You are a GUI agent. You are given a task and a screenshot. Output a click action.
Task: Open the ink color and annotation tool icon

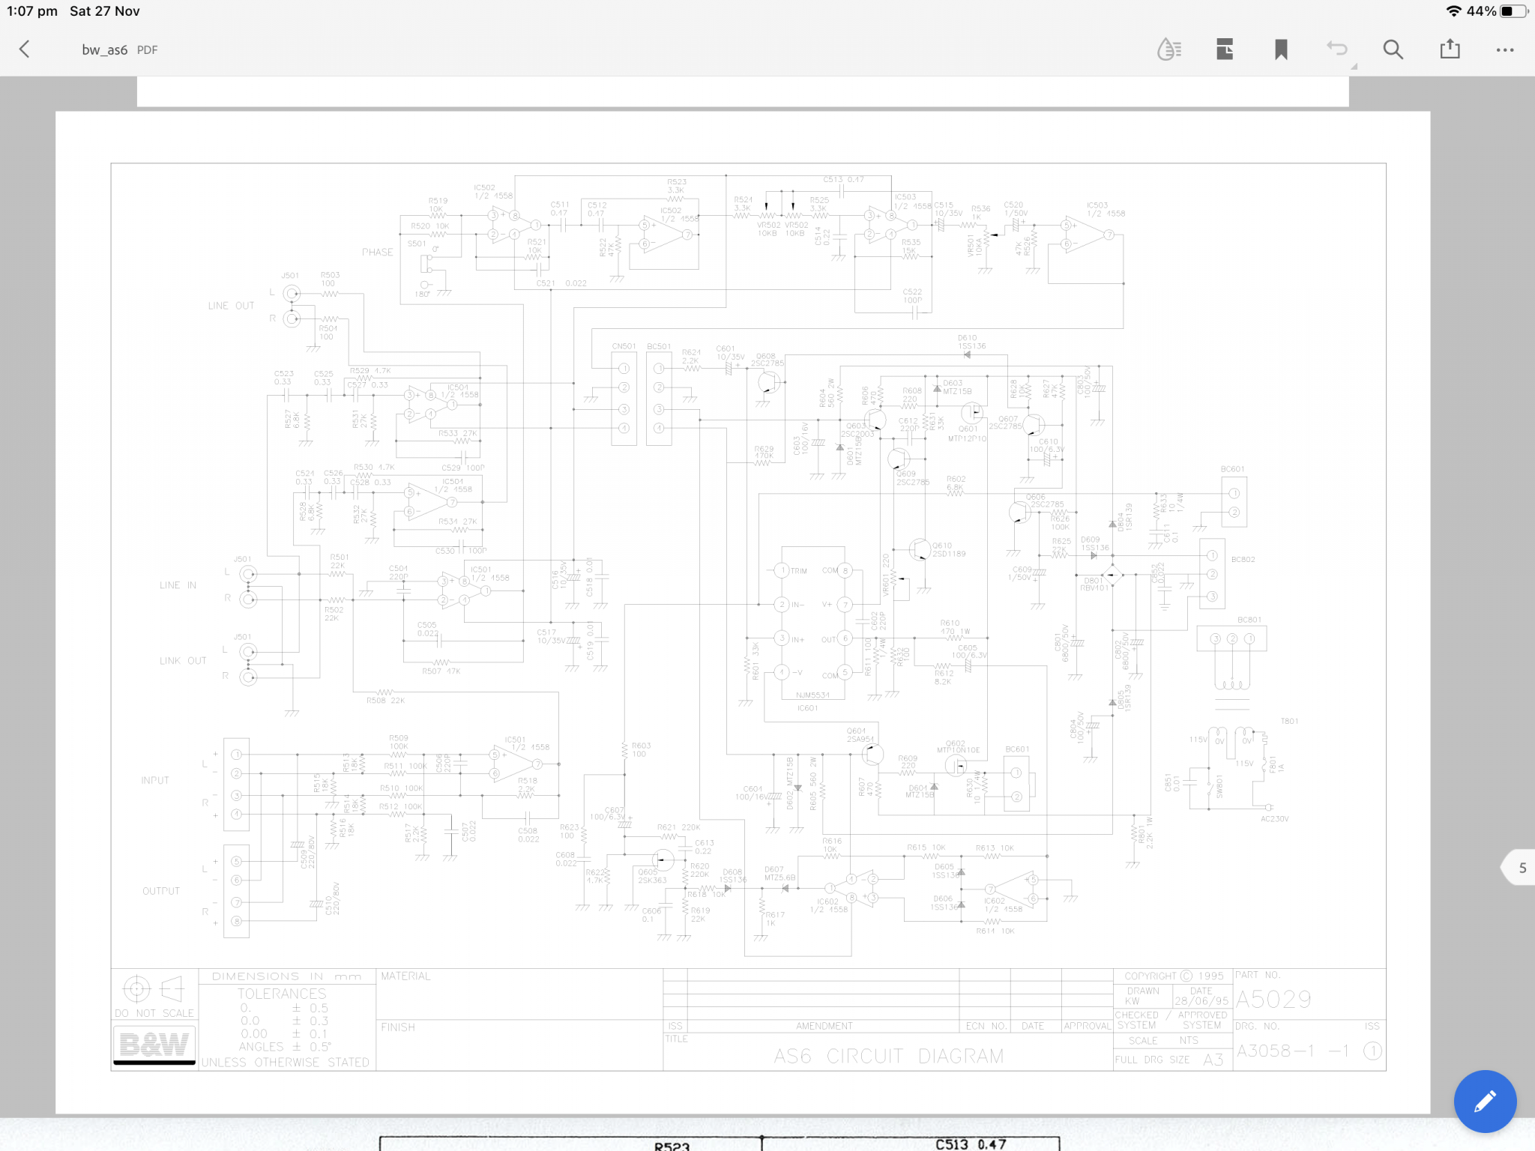(x=1168, y=49)
